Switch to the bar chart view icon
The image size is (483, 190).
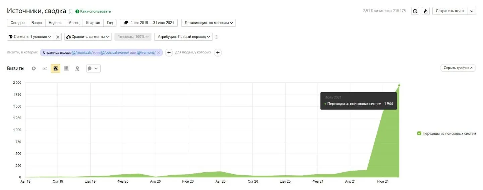tap(66, 68)
